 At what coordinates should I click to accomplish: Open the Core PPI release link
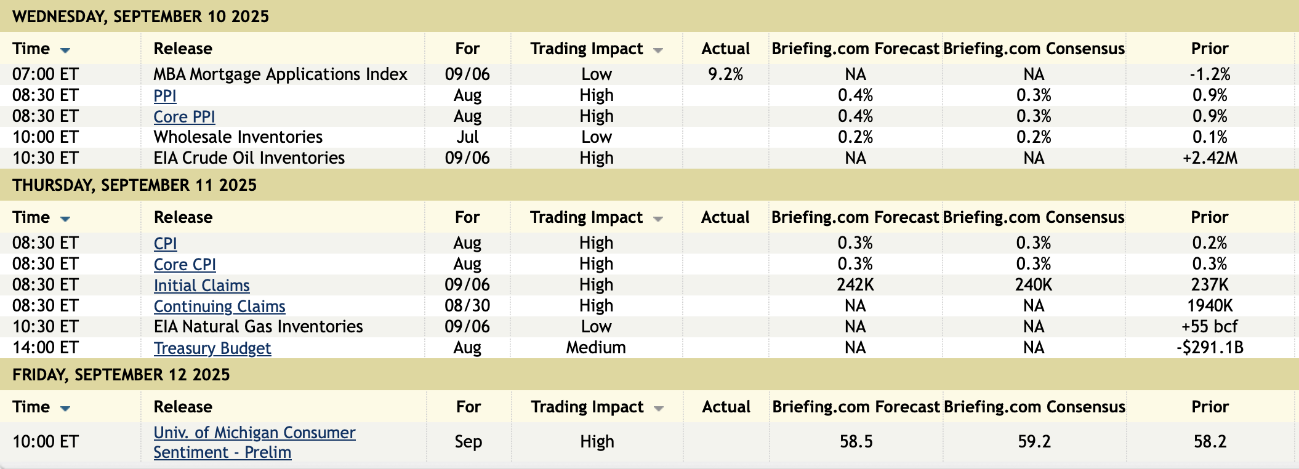(184, 117)
